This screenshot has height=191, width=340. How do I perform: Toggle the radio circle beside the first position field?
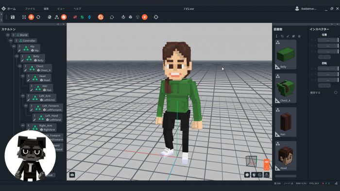coord(312,40)
